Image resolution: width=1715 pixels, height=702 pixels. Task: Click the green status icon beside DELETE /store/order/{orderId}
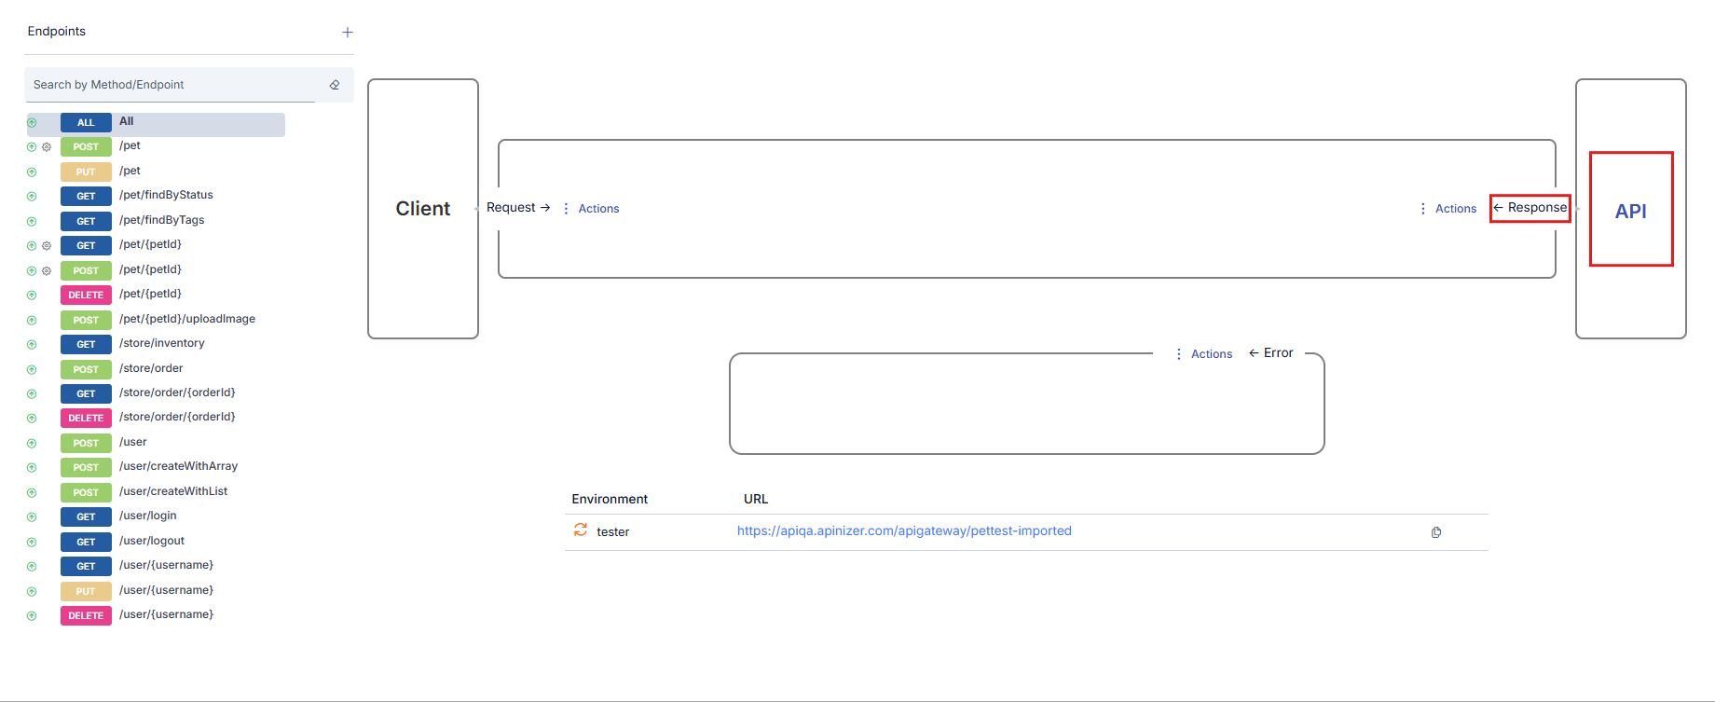pyautogui.click(x=32, y=419)
